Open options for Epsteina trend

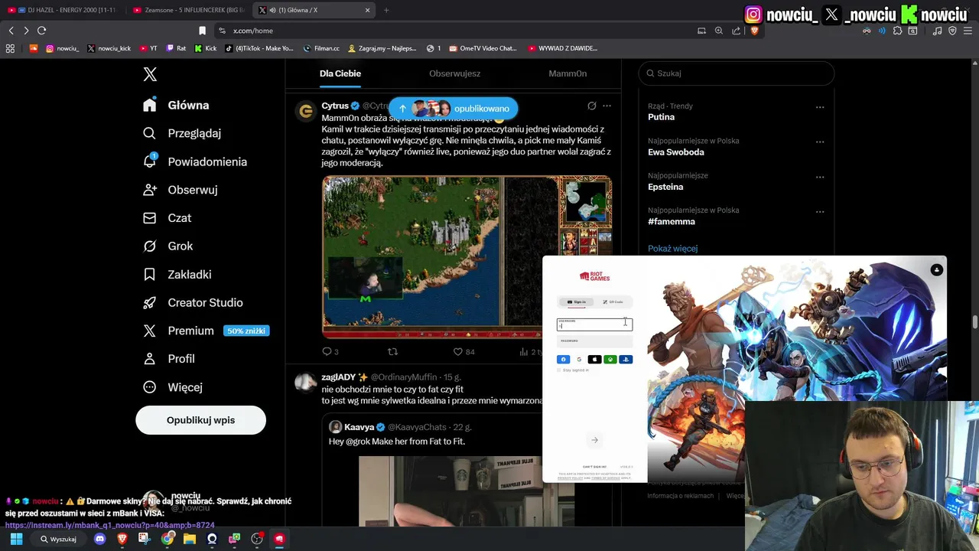(820, 177)
